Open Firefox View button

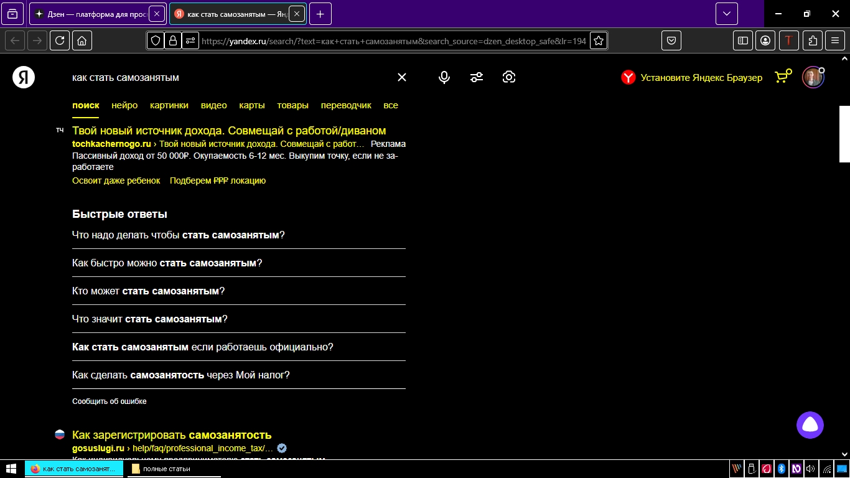[13, 14]
